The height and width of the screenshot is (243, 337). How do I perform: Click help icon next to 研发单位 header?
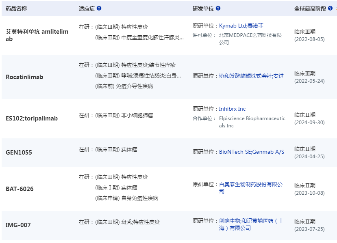(x=218, y=9)
